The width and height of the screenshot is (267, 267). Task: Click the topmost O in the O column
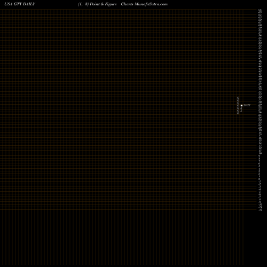238,98
